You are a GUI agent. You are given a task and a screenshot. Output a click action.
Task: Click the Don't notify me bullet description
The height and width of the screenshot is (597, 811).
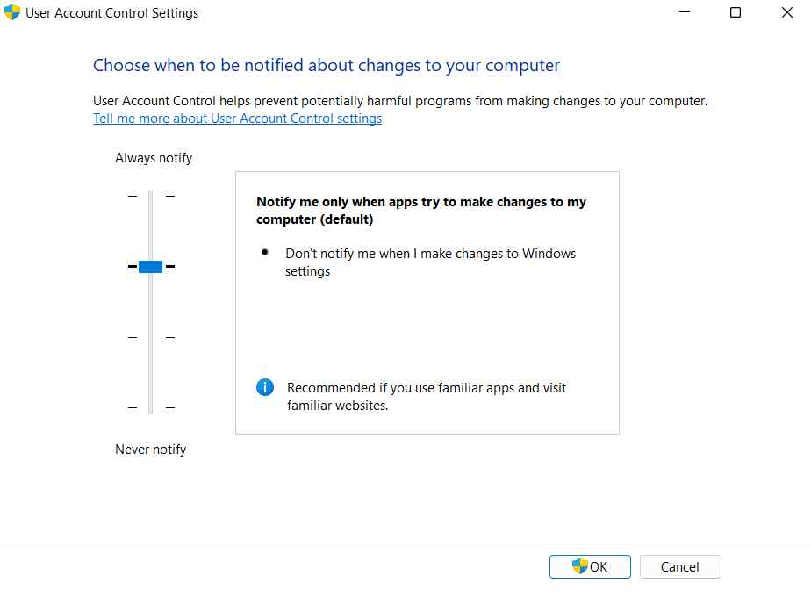(x=413, y=262)
